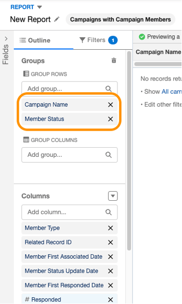Switch to the Outline tab
This screenshot has width=182, height=304.
[35, 41]
